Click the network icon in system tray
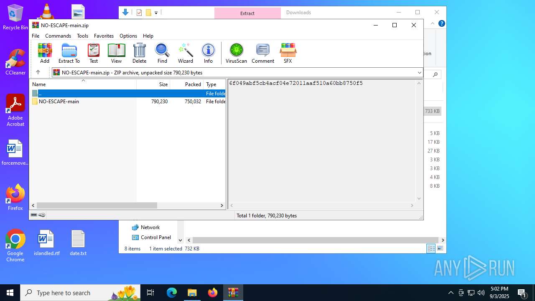535x301 pixels. (471, 293)
